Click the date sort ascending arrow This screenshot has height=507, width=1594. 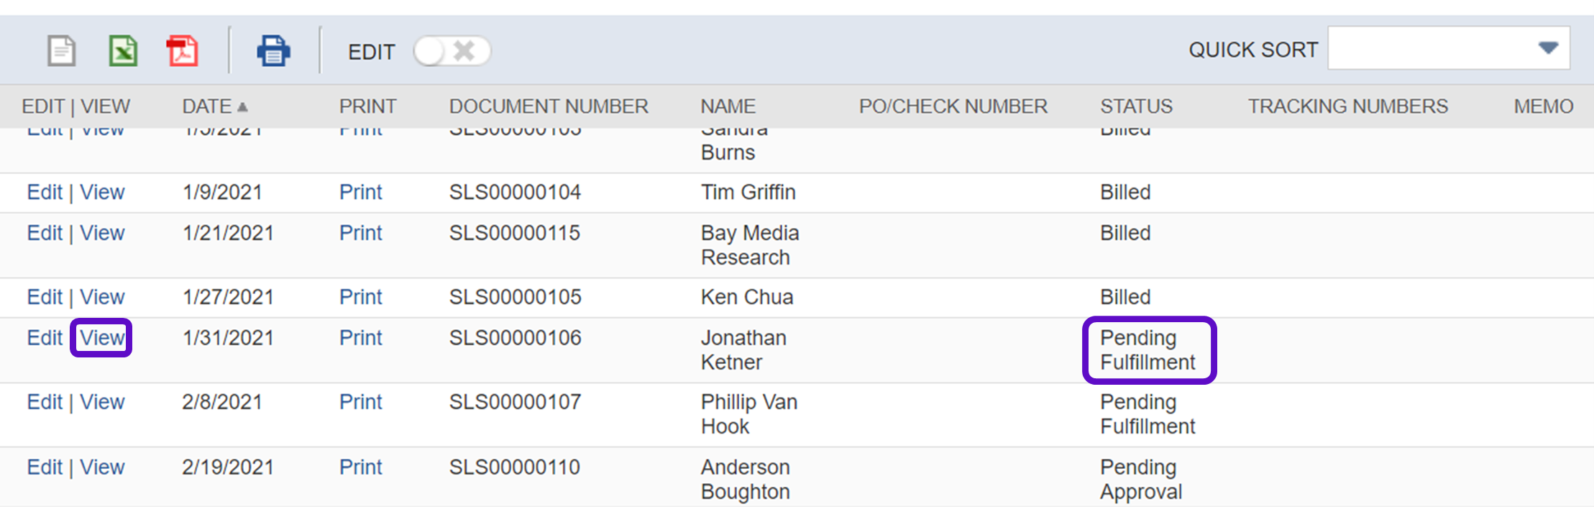click(242, 107)
